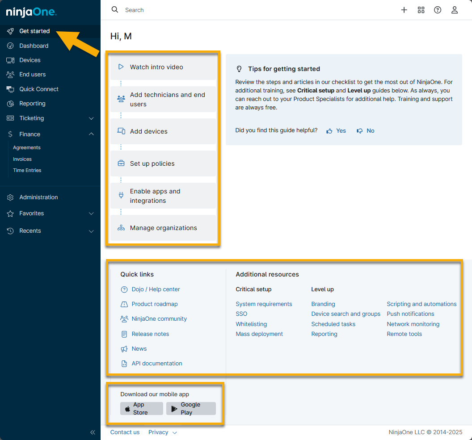The image size is (472, 440).
Task: Open the apps grid icon
Action: click(x=421, y=10)
